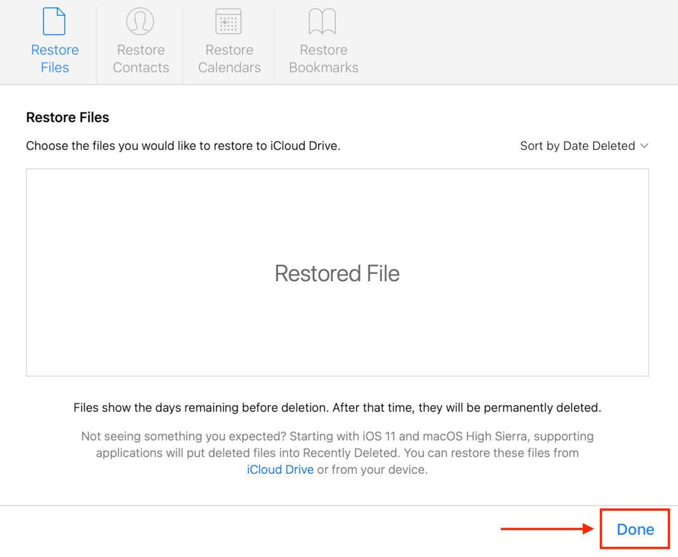Click the Restore Bookmarks book icon
Screen dimensions: 678x557
coord(323,21)
